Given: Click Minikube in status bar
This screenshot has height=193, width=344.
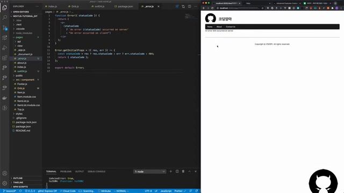Looking at the screenshot, I should [x=105, y=191].
